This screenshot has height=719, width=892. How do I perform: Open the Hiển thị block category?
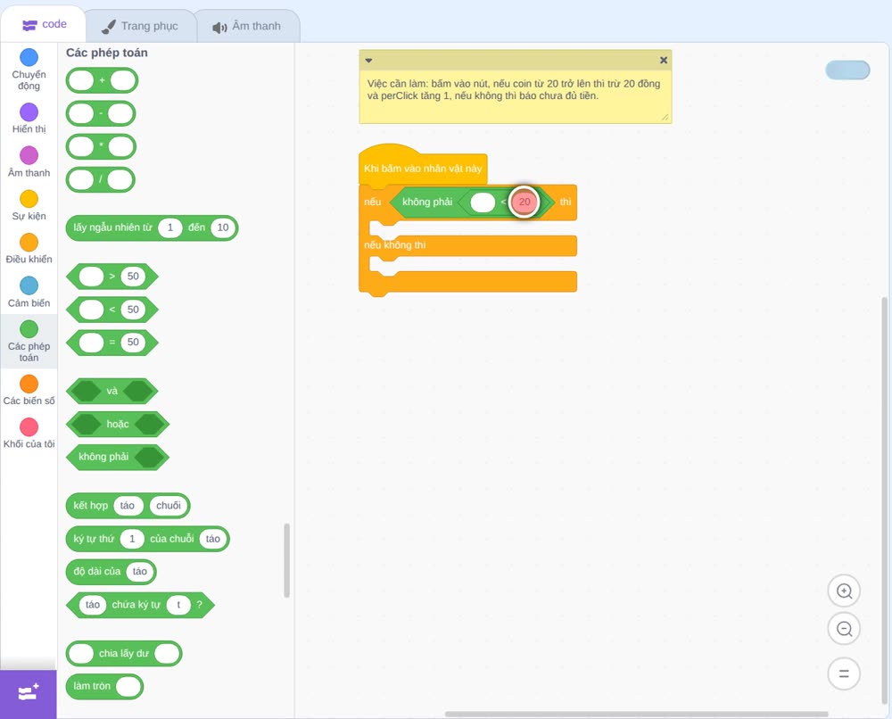pos(29,119)
